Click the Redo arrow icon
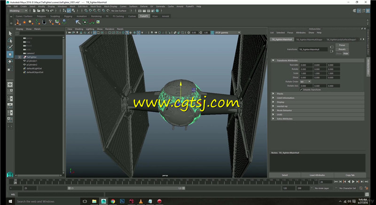 tap(52, 11)
